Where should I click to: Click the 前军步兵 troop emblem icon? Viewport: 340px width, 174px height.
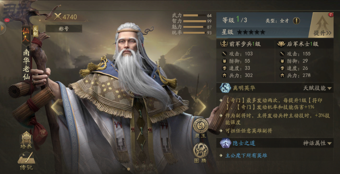pyautogui.click(x=224, y=44)
